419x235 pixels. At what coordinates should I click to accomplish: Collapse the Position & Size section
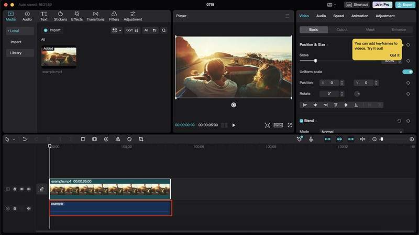pos(328,45)
